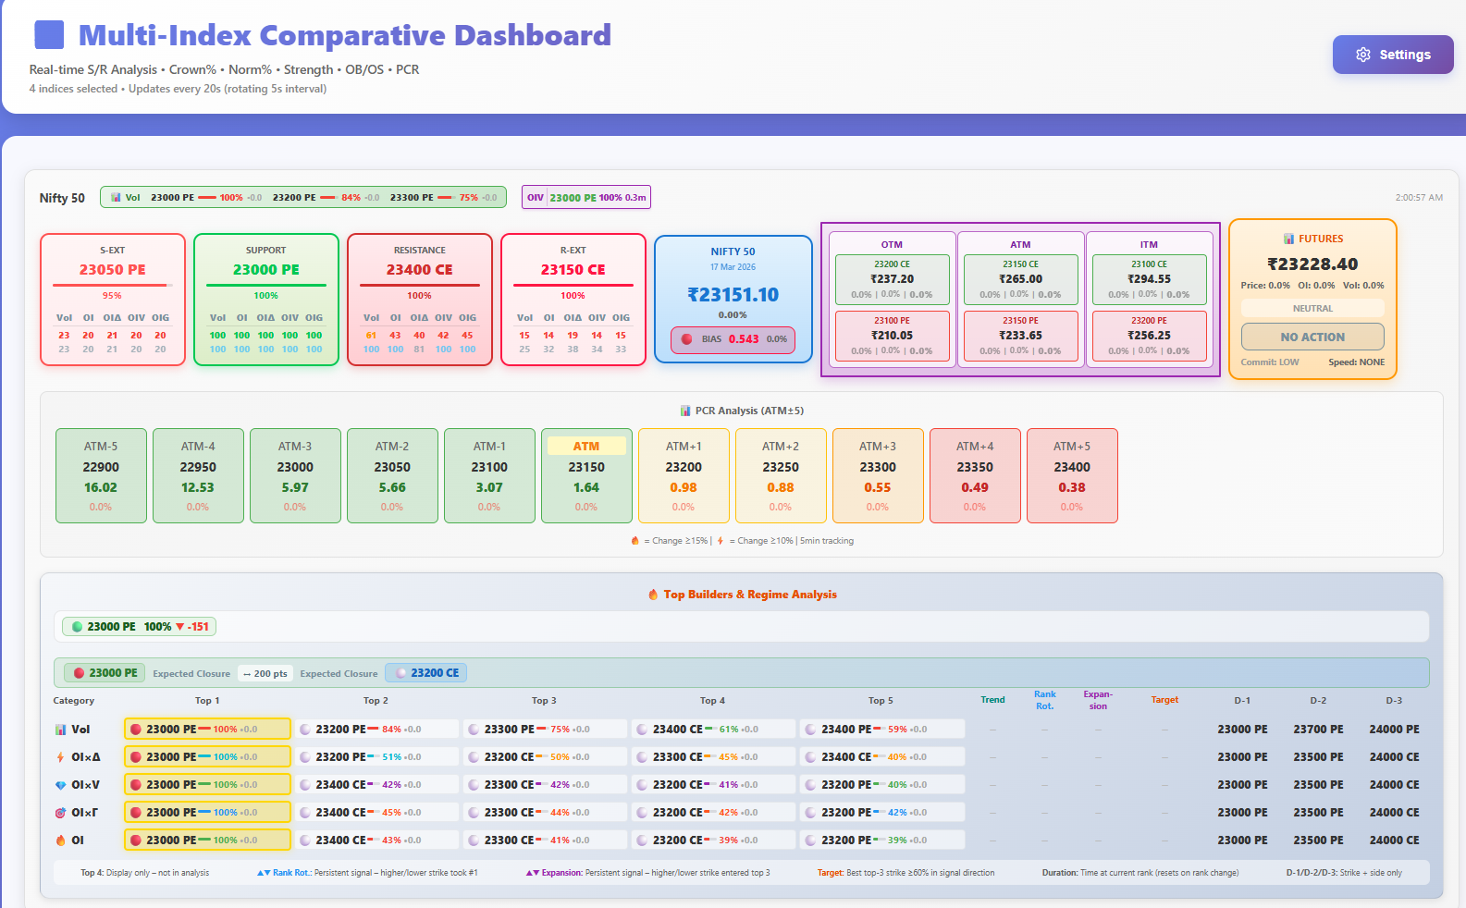Select the SUPPORT 23000 PE card
The image size is (1466, 908).
point(266,300)
